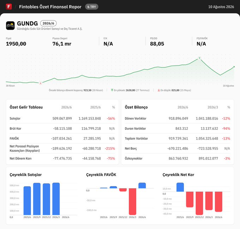Screen dimensions: 240x229
Task: Click the Brüt Kar -58.115.108 value
Action: [62, 128]
